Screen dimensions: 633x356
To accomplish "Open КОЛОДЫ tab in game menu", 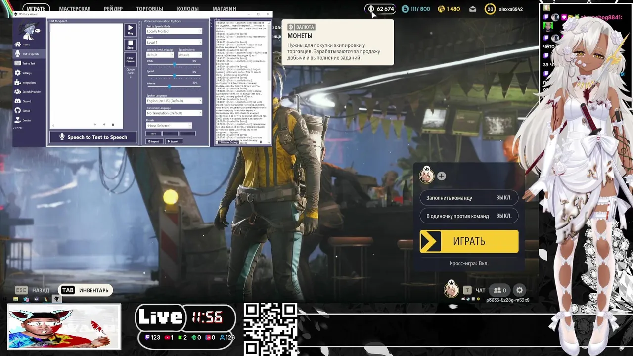I will (x=188, y=9).
